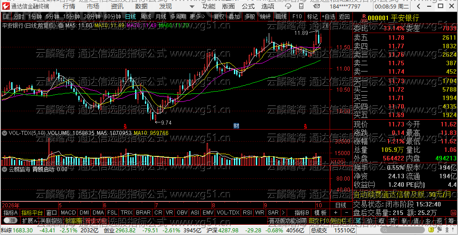458x235 pixels.
Task: Select the 周线 weekly period
Action: click(x=146, y=17)
